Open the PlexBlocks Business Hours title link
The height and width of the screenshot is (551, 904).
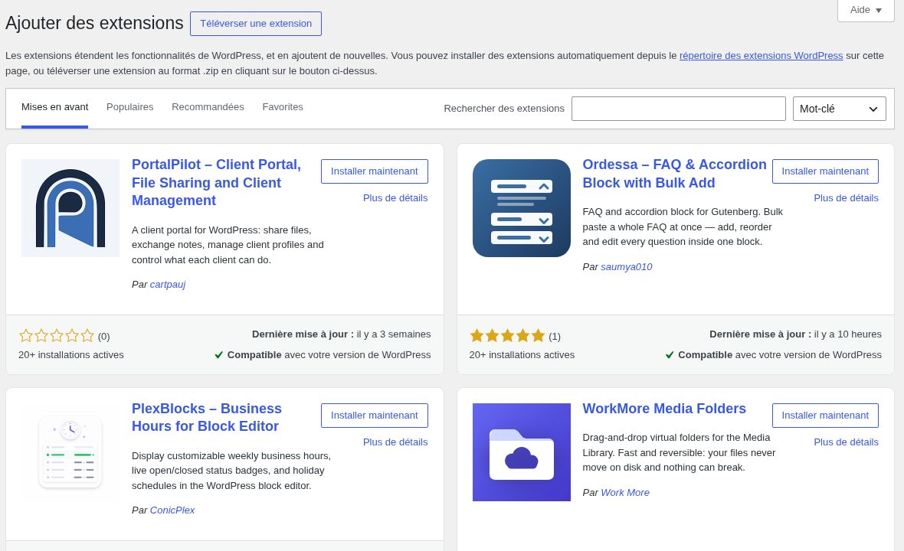(206, 417)
